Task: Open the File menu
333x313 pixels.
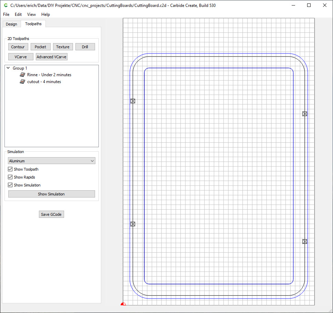Action: click(x=6, y=14)
